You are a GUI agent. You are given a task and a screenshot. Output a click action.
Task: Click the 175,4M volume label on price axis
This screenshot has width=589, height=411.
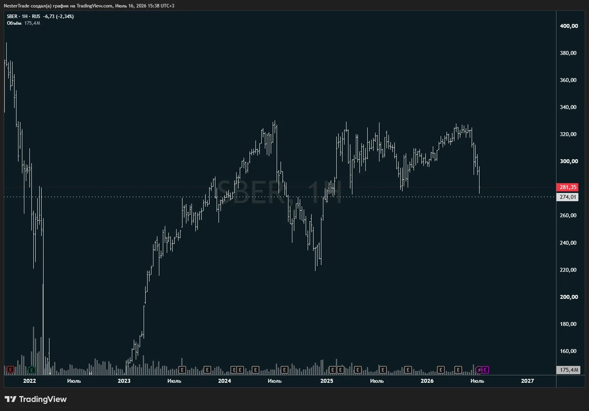(567, 370)
